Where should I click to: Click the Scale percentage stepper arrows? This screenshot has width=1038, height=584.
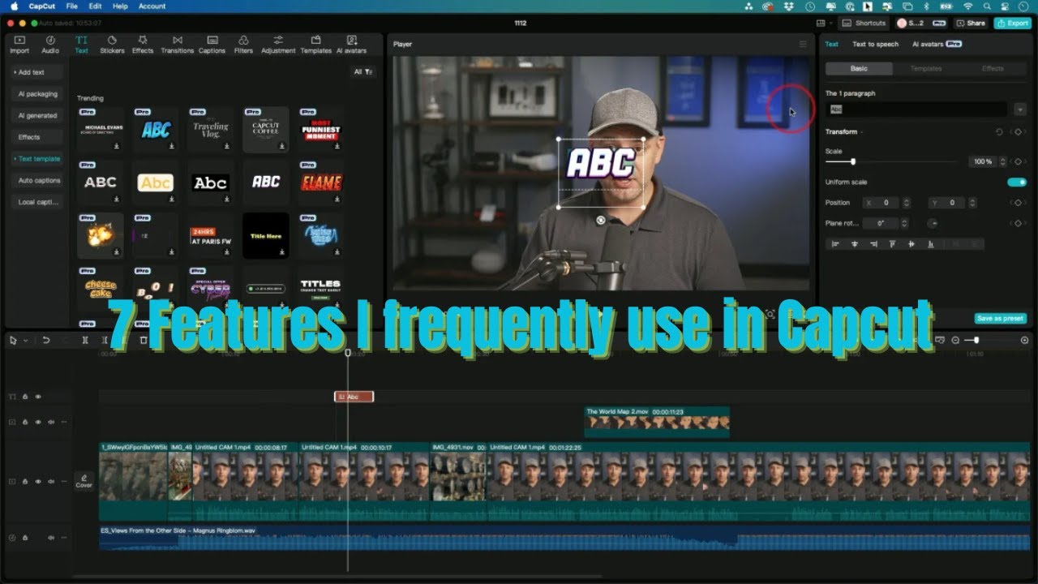(x=1001, y=161)
